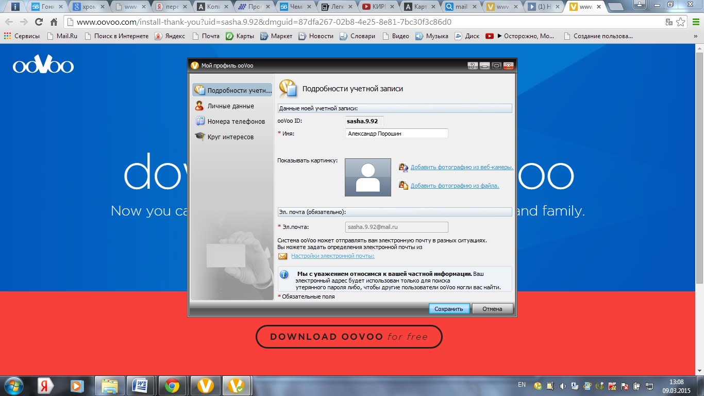Click the webcam photo icon
Image resolution: width=704 pixels, height=396 pixels.
click(404, 167)
